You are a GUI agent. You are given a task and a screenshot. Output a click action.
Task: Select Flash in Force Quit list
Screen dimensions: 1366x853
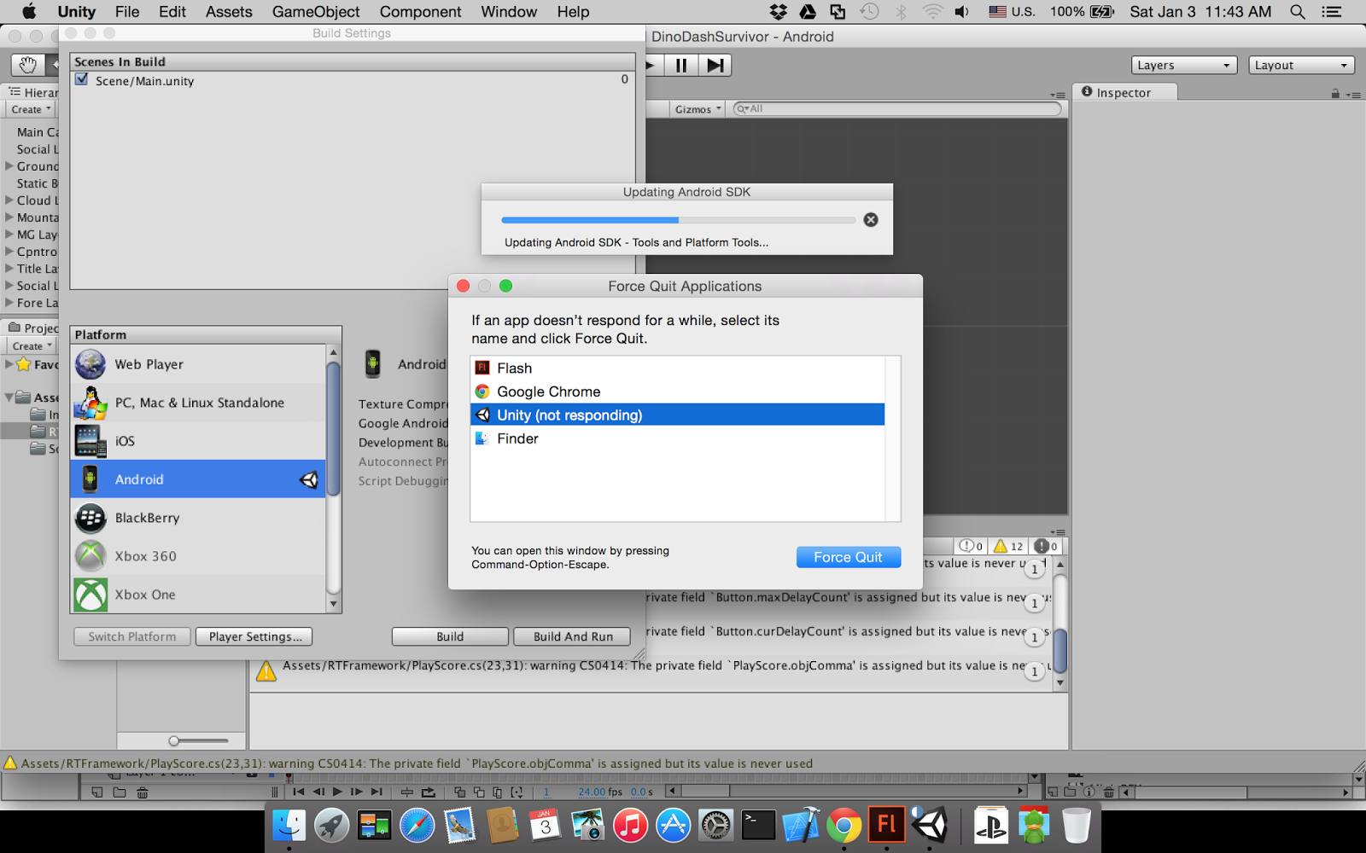coord(677,368)
